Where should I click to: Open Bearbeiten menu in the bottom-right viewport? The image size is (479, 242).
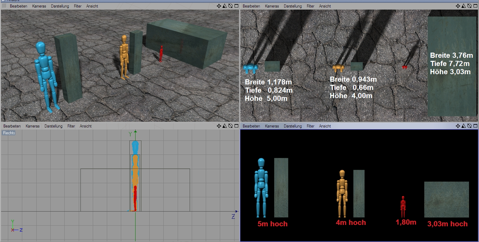click(x=251, y=126)
